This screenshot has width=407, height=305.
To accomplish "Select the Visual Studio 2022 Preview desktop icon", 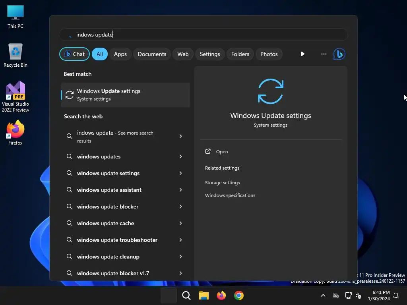I will (x=16, y=97).
